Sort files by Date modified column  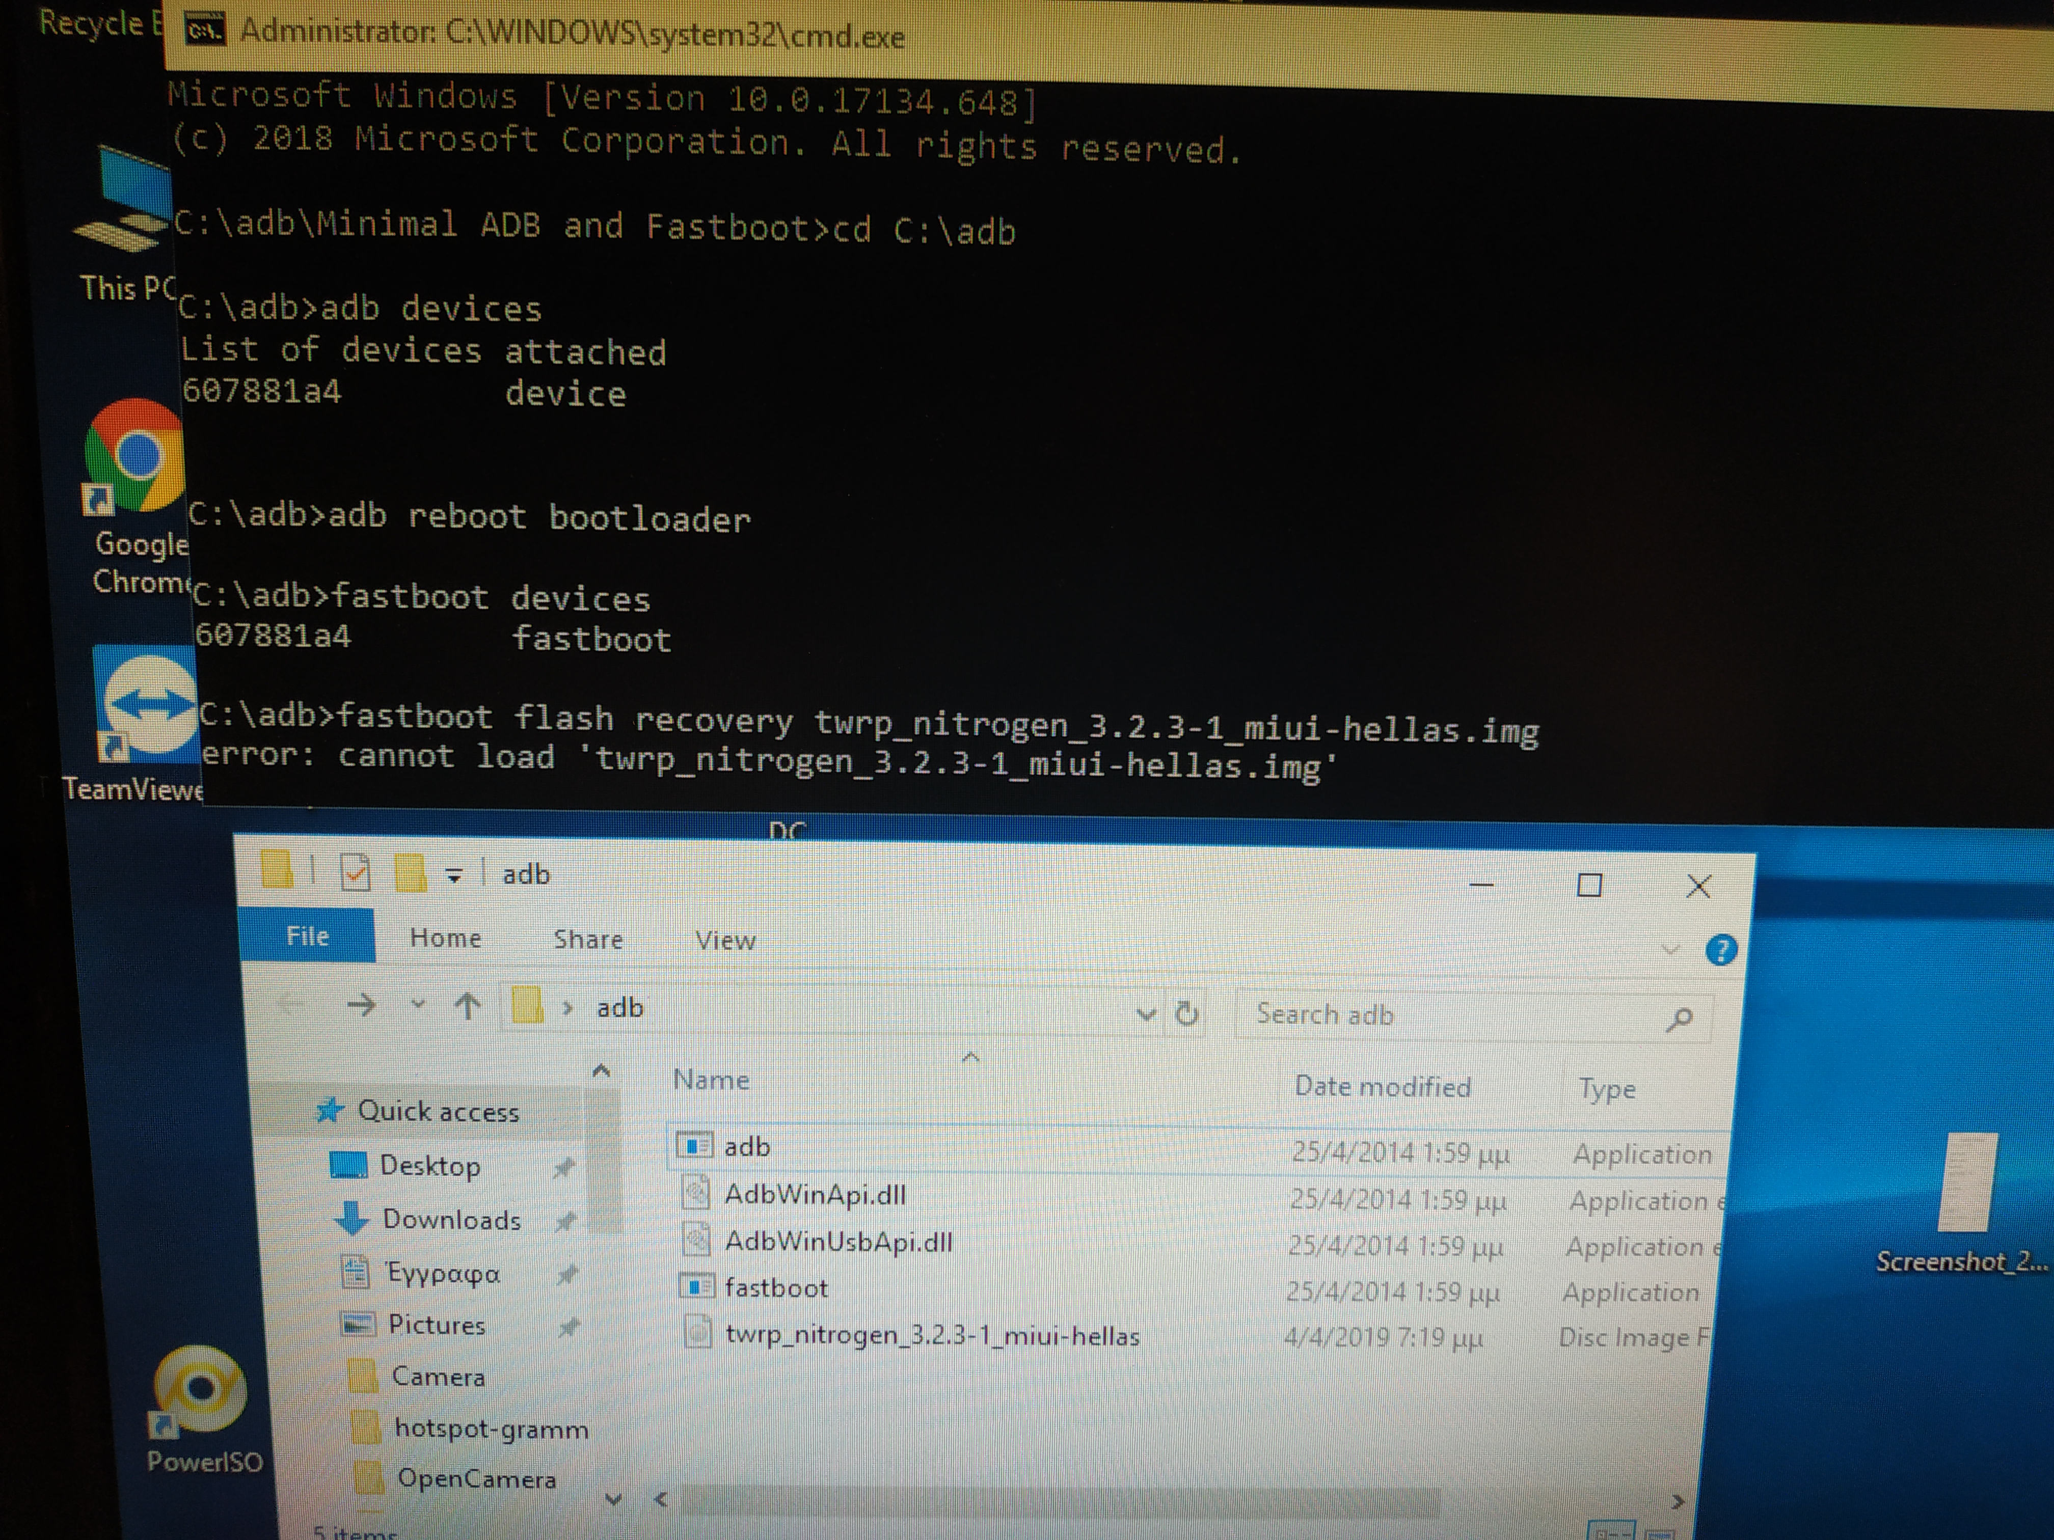point(1382,1086)
